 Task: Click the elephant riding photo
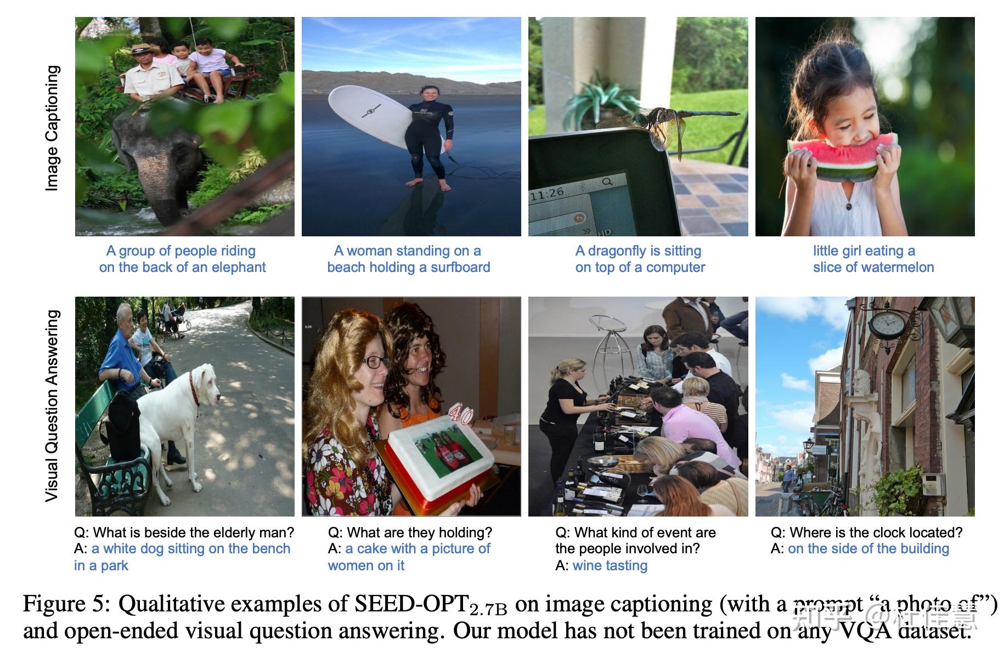tap(185, 127)
